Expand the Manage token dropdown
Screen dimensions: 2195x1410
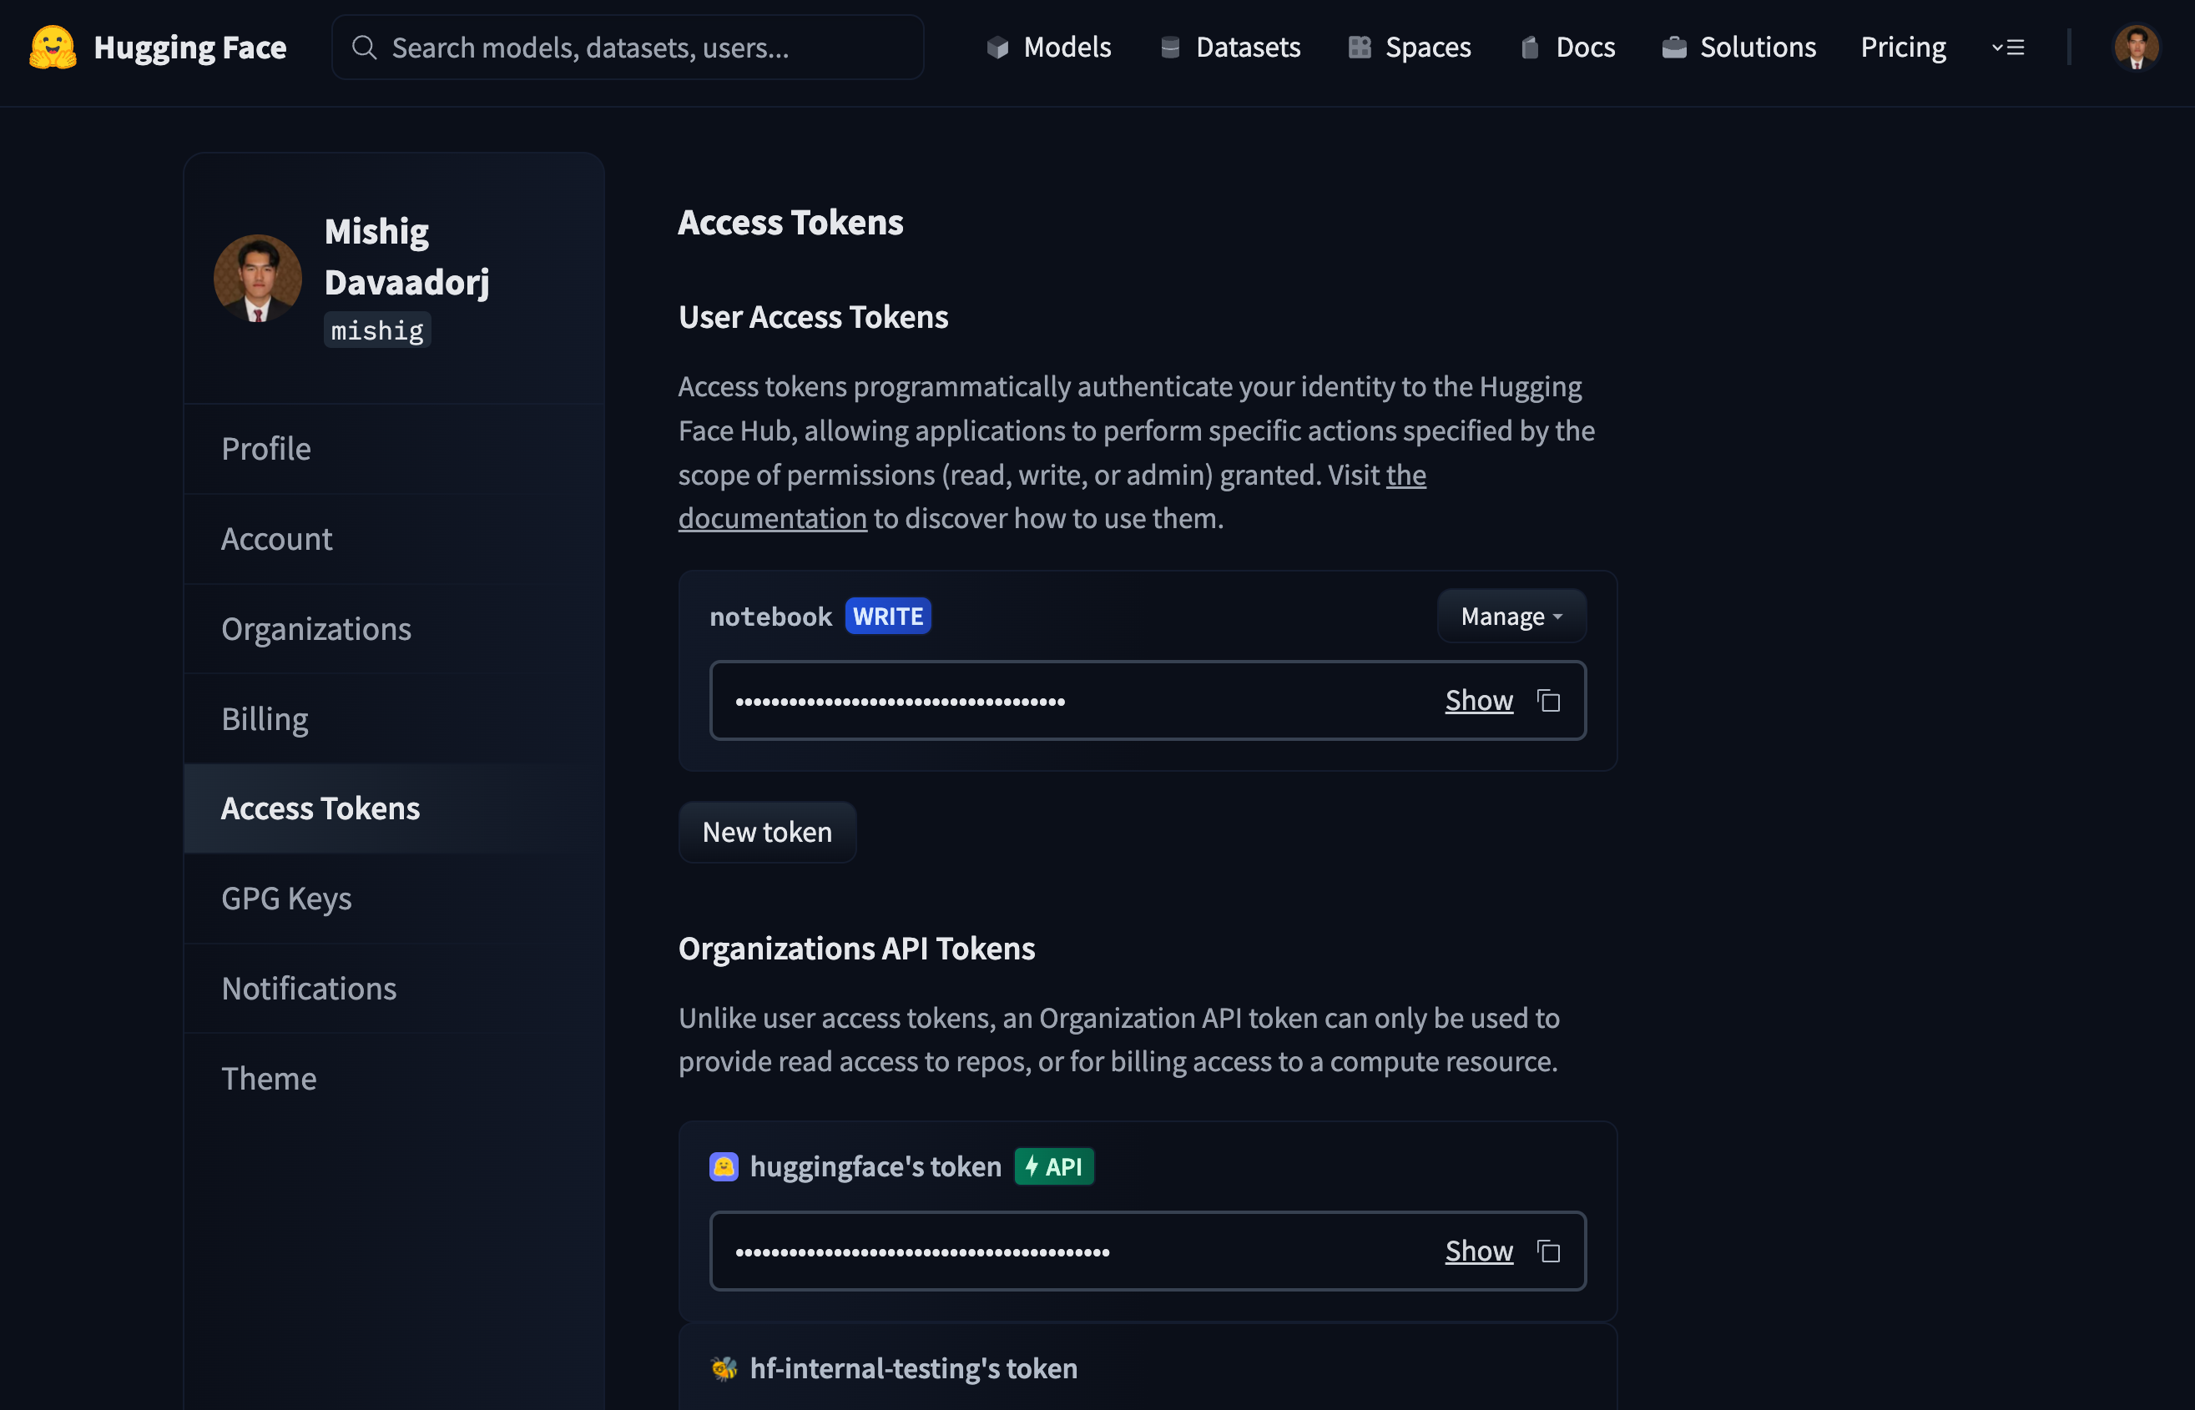(1511, 616)
